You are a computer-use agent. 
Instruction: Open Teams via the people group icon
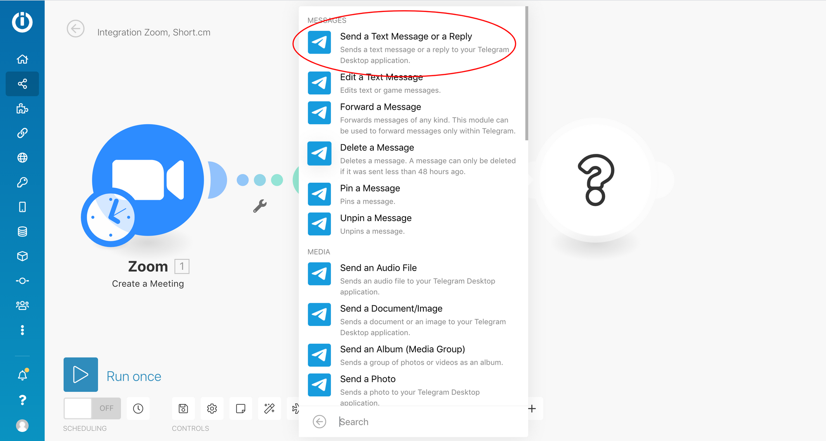pos(22,305)
